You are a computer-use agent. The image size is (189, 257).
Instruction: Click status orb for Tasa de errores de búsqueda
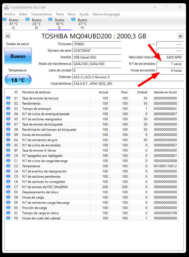pos(8,124)
